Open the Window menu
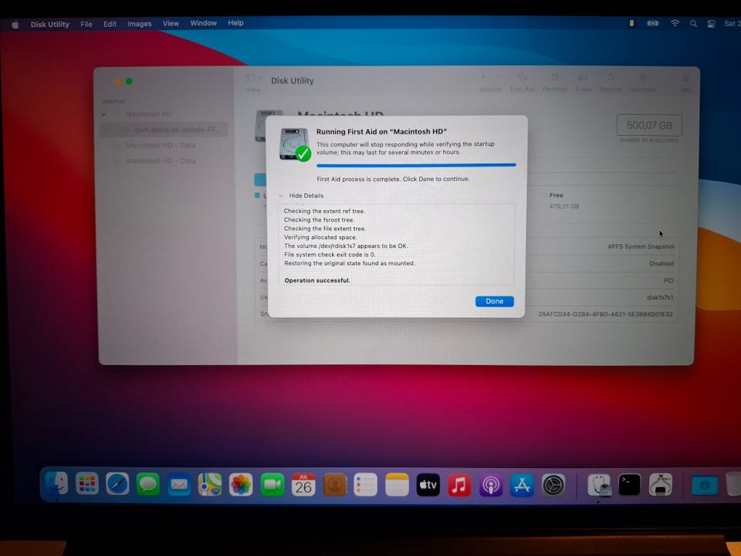The width and height of the screenshot is (741, 556). [x=203, y=22]
